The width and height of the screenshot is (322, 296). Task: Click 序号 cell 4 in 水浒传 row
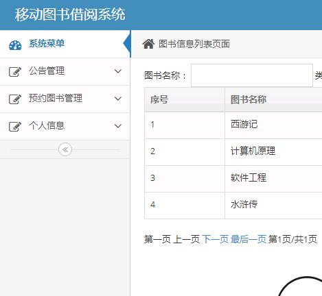coord(185,206)
